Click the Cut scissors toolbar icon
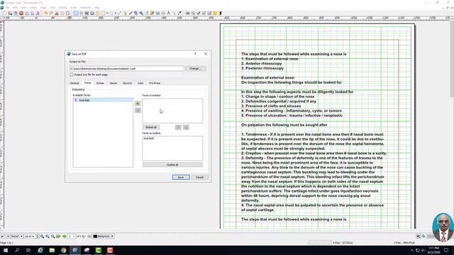Image resolution: width=454 pixels, height=255 pixels. pos(57,13)
